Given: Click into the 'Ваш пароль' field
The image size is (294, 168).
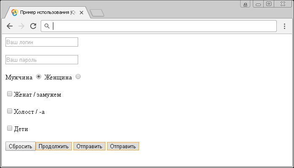Looking at the screenshot, I should click(x=42, y=60).
